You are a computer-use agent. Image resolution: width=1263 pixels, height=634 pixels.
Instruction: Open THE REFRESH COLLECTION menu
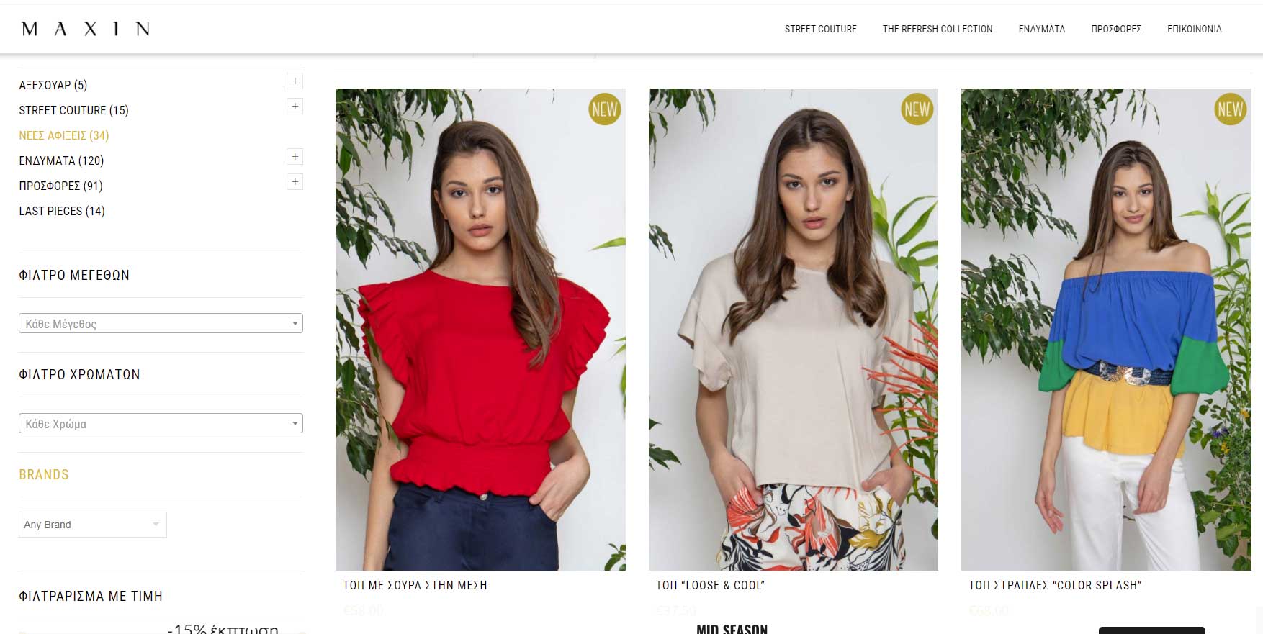pyautogui.click(x=938, y=29)
